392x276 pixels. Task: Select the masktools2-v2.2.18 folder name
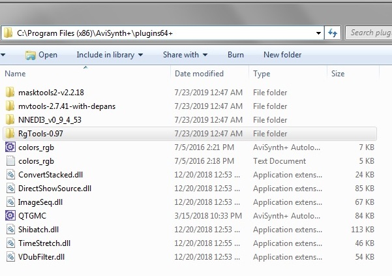51,93
